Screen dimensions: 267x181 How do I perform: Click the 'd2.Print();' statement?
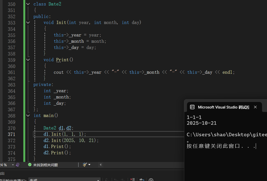tap(57, 153)
